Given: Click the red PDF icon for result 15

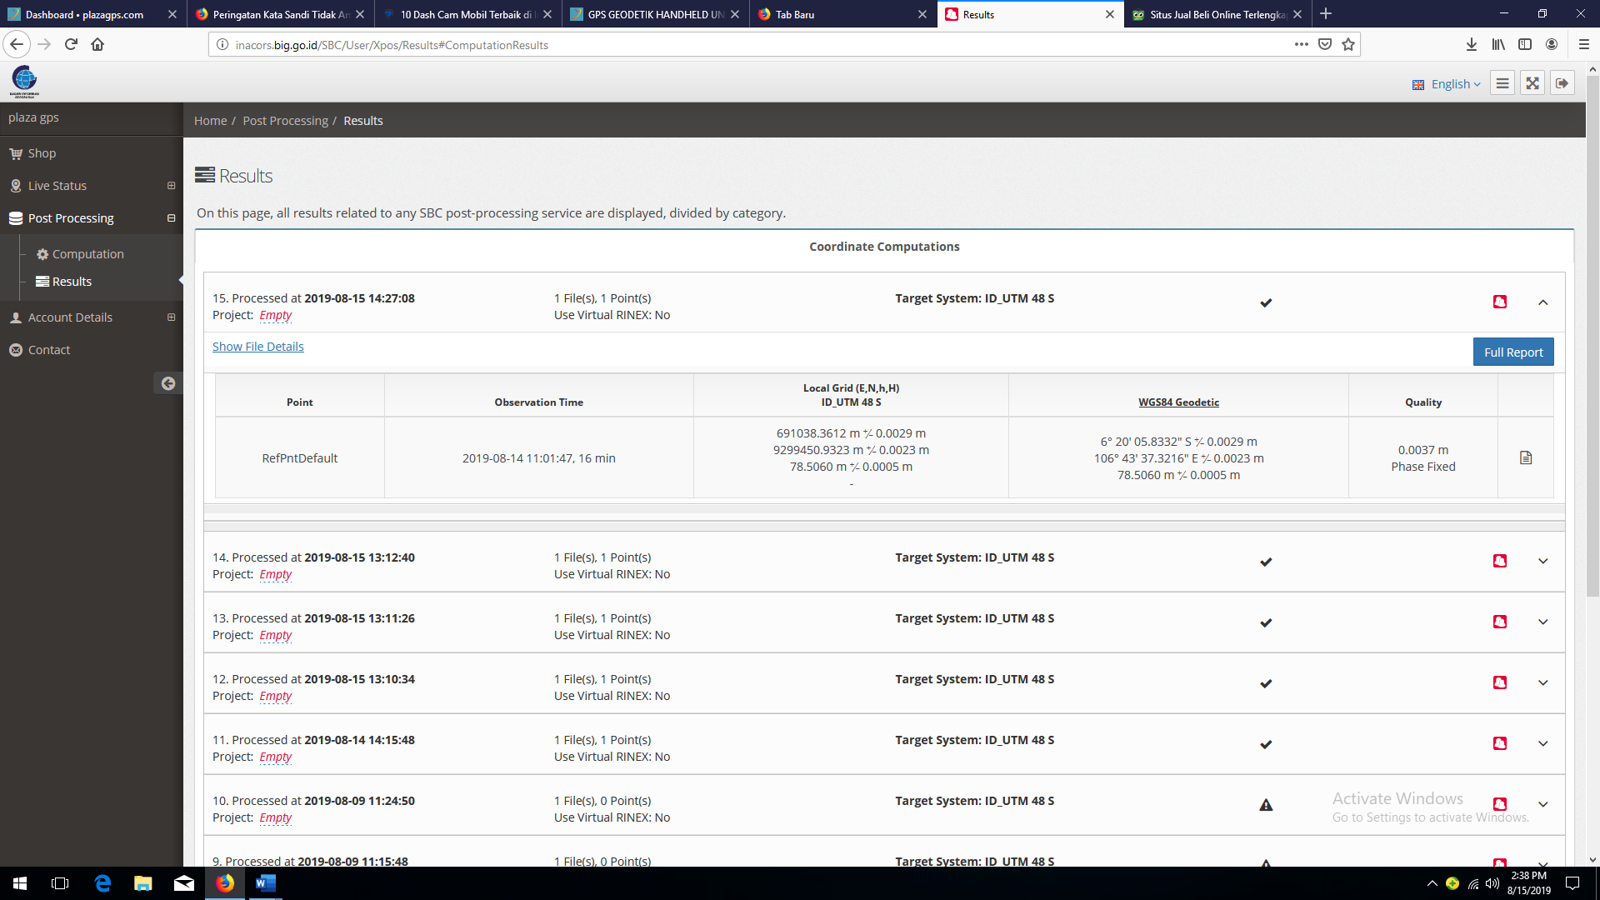Looking at the screenshot, I should click(x=1500, y=302).
